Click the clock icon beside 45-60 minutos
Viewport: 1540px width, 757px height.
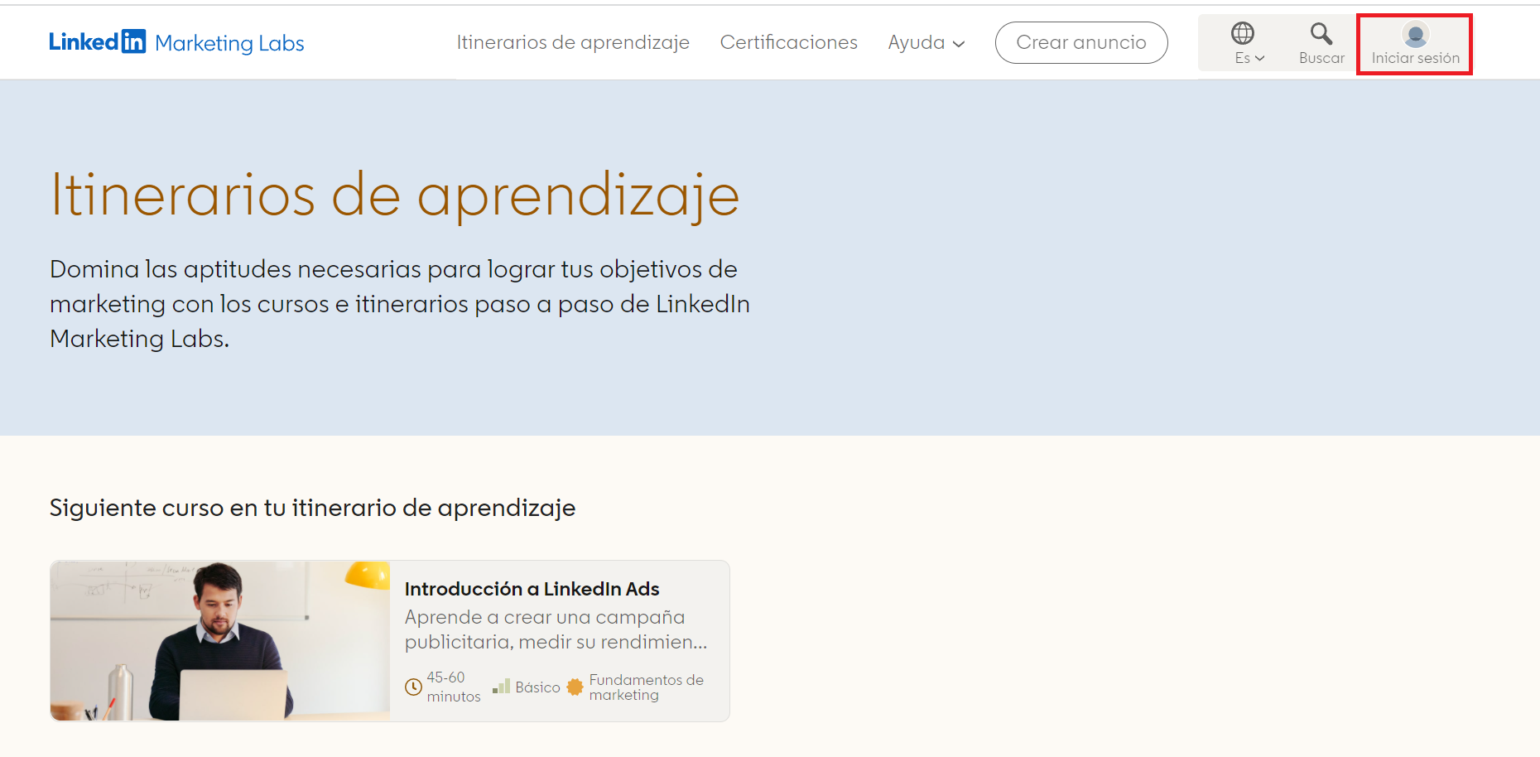click(x=413, y=687)
